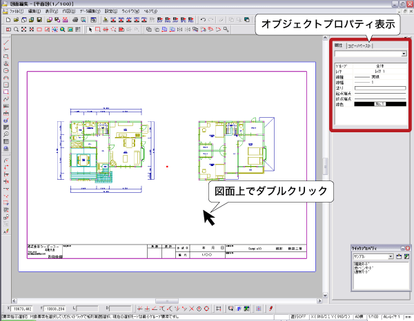Click the Redo arrow icon

point(210,20)
